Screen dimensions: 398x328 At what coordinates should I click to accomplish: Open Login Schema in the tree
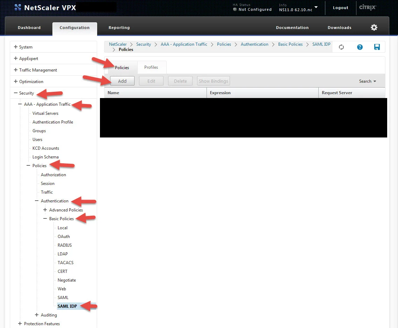point(45,157)
